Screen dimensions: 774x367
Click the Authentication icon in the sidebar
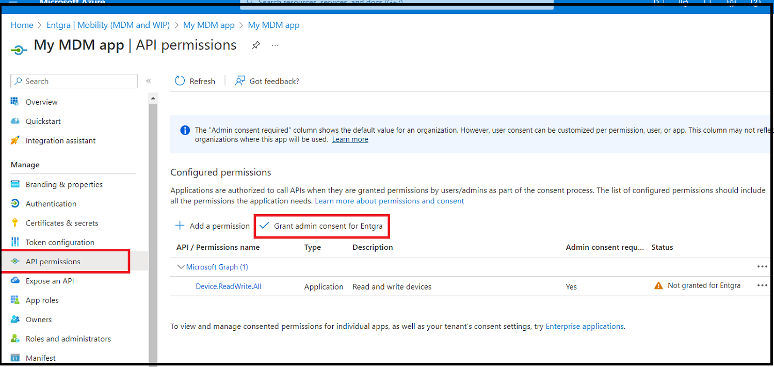point(15,203)
